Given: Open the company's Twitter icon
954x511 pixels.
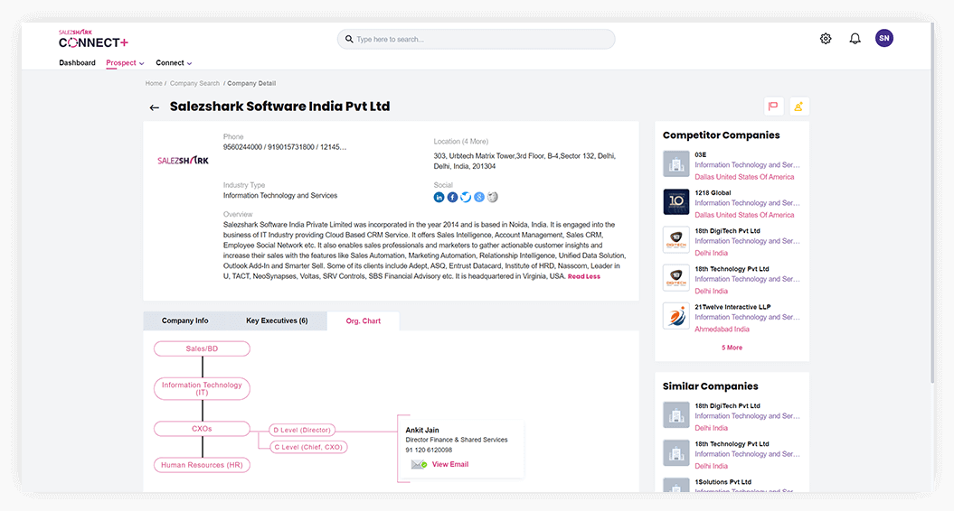Looking at the screenshot, I should [466, 197].
